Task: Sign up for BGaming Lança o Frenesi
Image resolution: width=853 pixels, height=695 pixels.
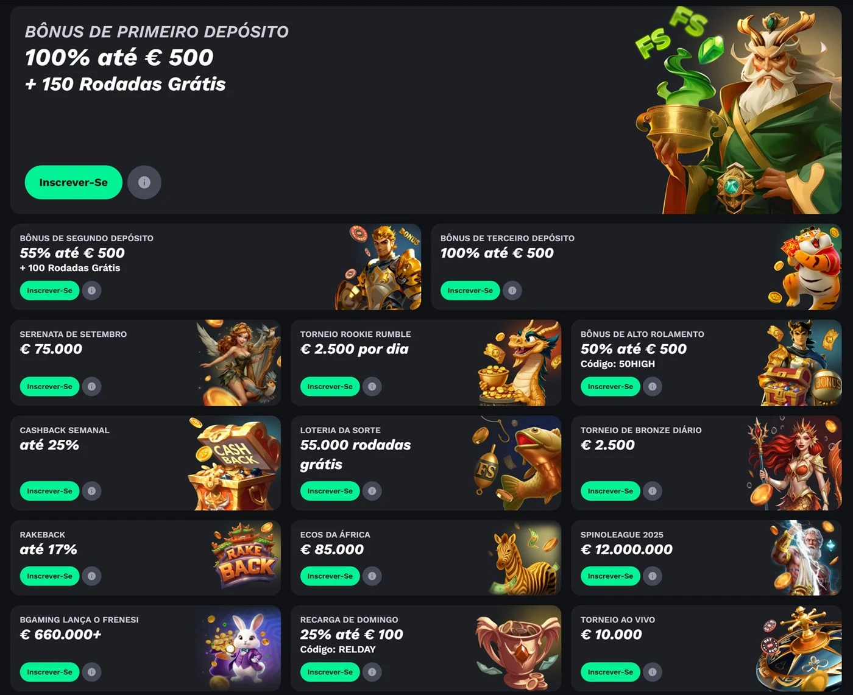Action: 49,672
